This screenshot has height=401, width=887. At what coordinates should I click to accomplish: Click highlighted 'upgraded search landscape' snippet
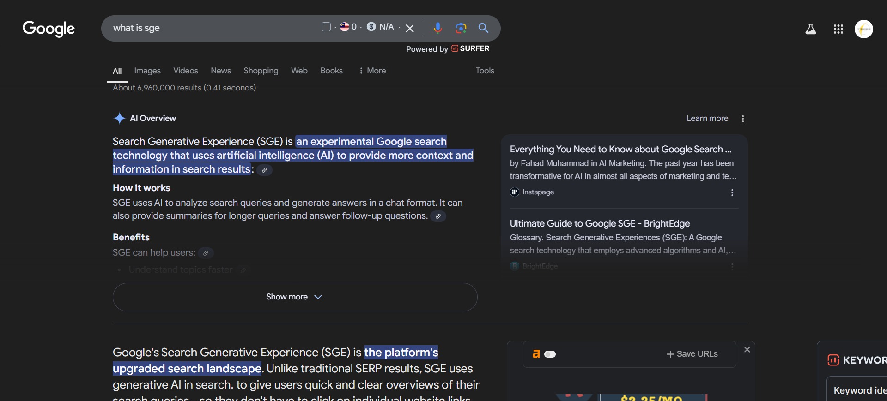(188, 369)
